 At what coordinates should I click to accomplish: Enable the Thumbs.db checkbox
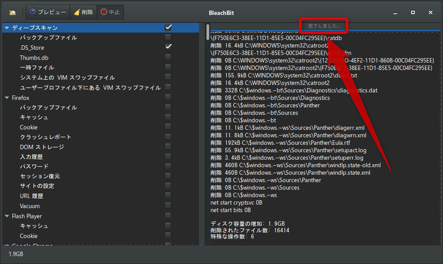pos(168,57)
